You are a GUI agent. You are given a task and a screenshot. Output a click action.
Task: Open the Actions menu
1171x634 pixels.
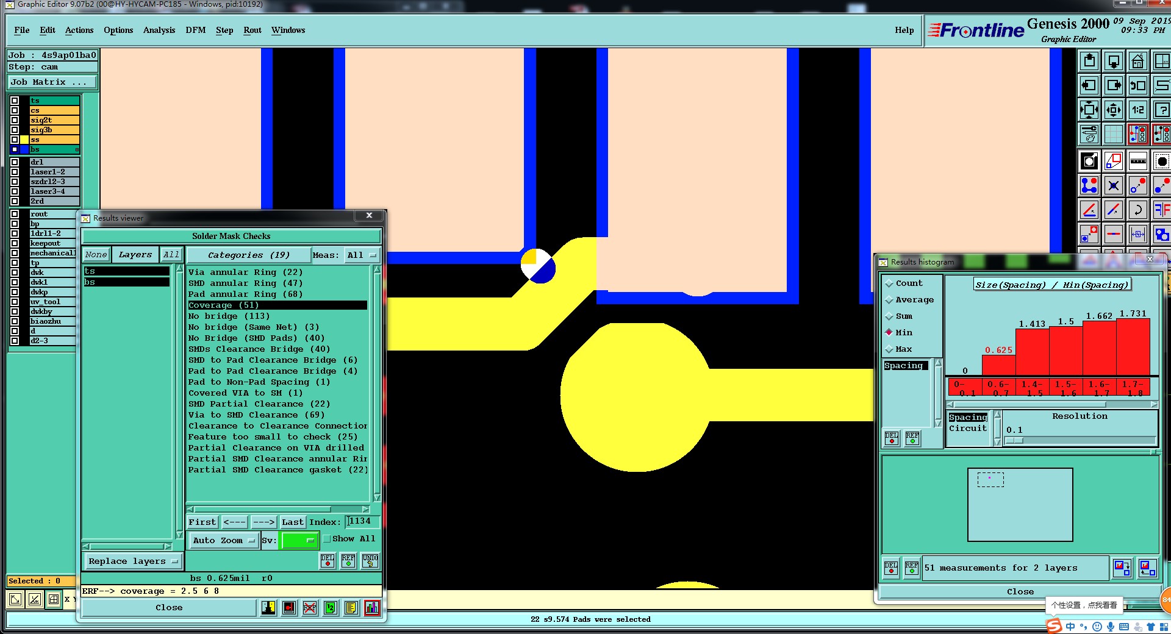79,30
